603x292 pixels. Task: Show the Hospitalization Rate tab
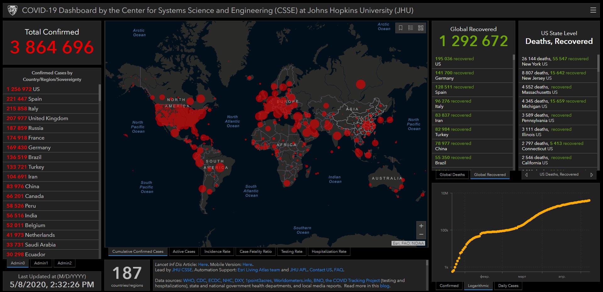coord(329,252)
